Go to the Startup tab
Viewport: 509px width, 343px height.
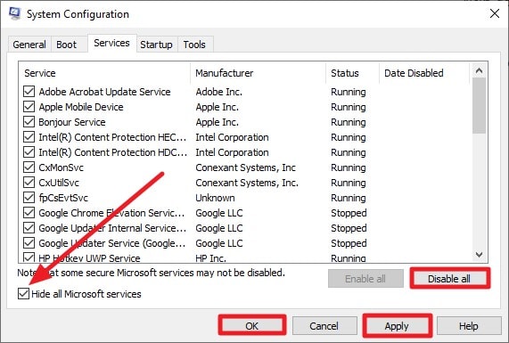point(156,45)
